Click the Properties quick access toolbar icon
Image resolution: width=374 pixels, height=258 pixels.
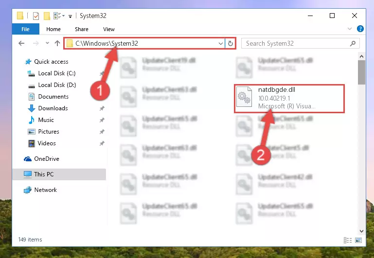(x=36, y=16)
